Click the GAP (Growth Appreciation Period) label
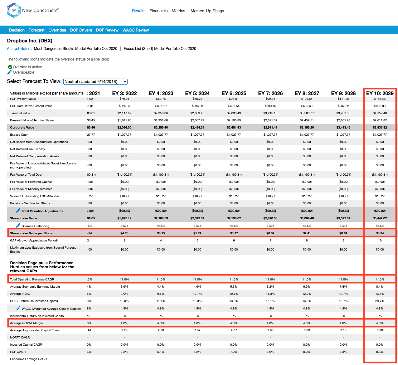Screen dimensions: 398x365 tap(34, 240)
